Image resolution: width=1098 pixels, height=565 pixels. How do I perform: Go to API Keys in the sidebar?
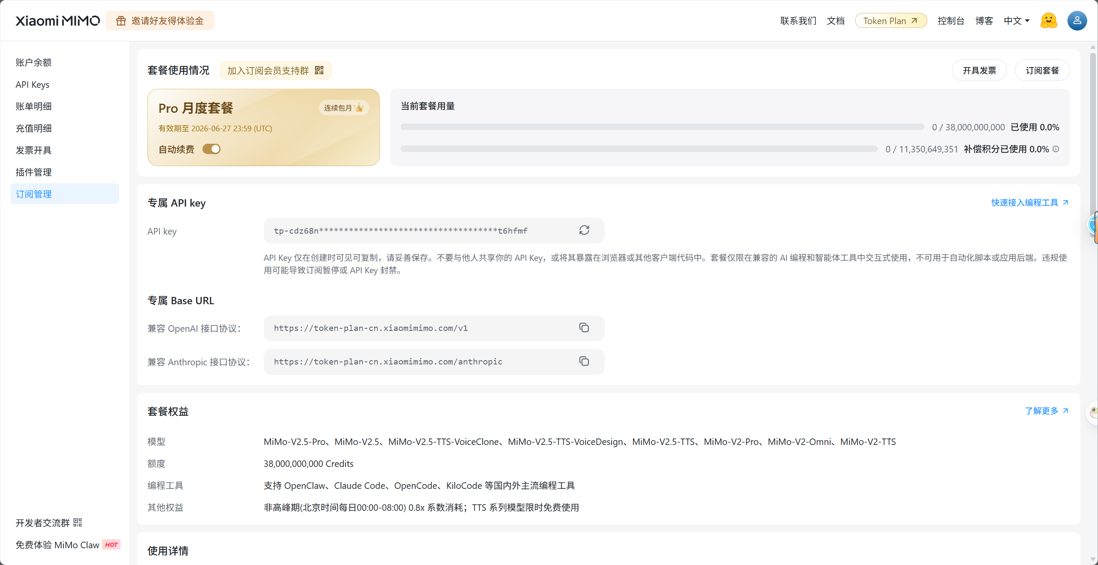pyautogui.click(x=65, y=84)
